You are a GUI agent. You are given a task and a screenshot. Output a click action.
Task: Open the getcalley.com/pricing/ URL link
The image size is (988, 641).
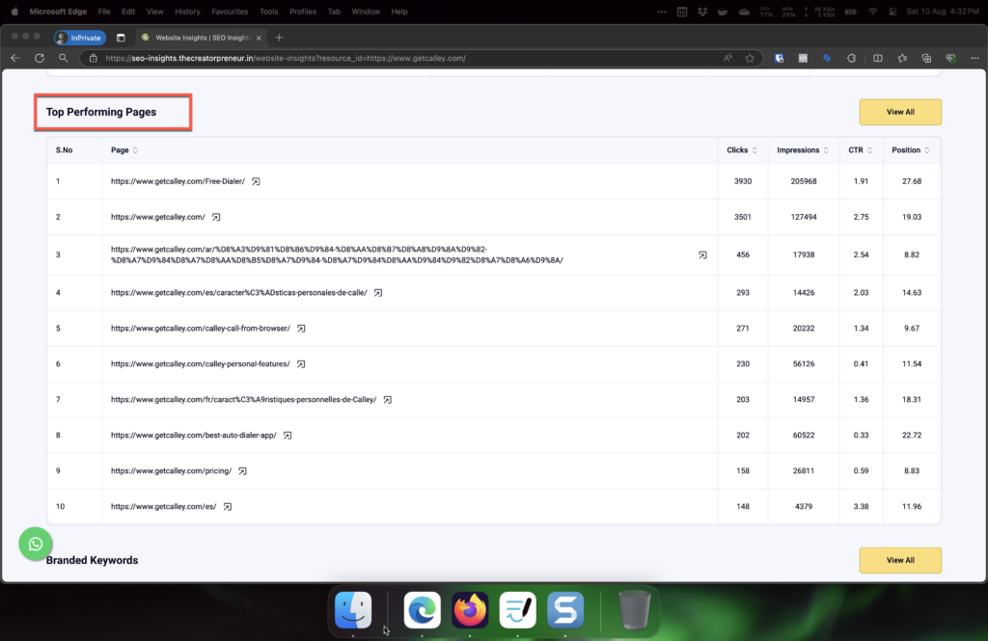click(x=172, y=471)
